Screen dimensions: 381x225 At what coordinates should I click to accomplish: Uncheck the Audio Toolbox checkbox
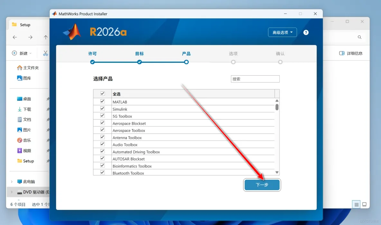tap(103, 144)
